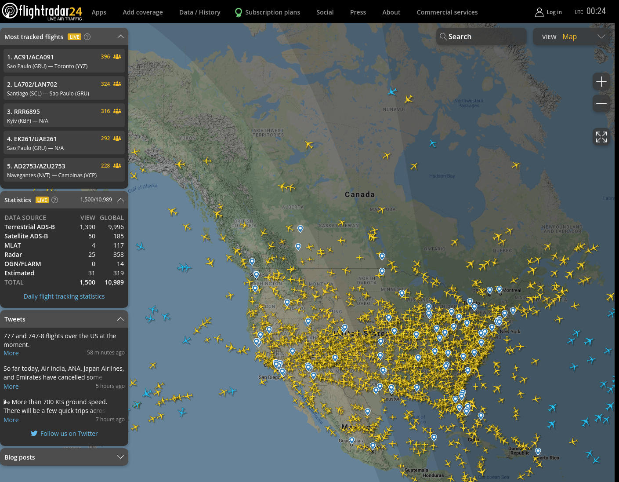Select flight AC91/ACA091 Sao Paulo to Toronto
This screenshot has height=482, width=619.
[x=64, y=61]
